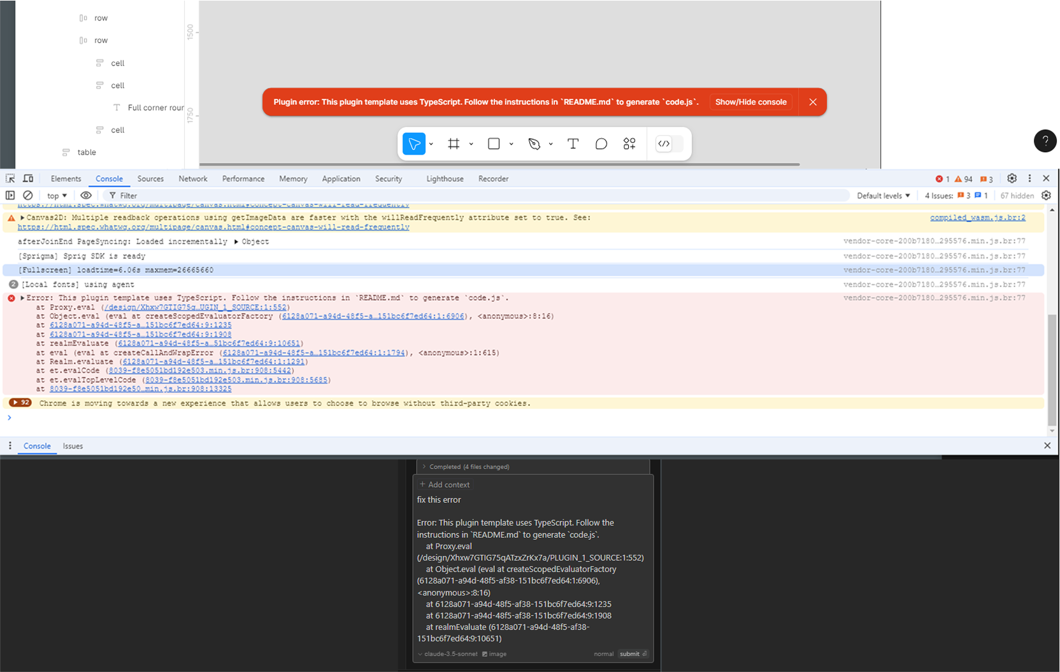Open the Comment tool

click(601, 144)
